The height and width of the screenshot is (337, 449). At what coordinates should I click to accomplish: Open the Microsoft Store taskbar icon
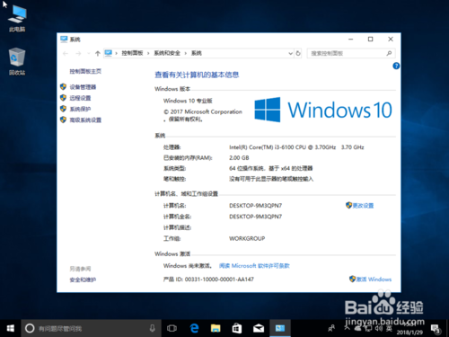237,328
